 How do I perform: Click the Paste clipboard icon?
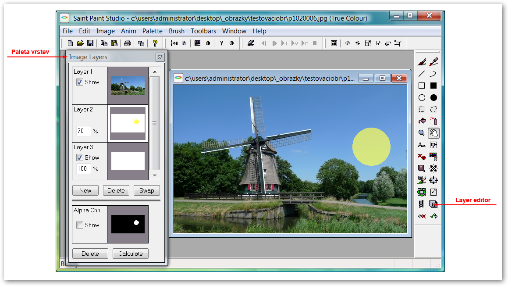click(114, 43)
